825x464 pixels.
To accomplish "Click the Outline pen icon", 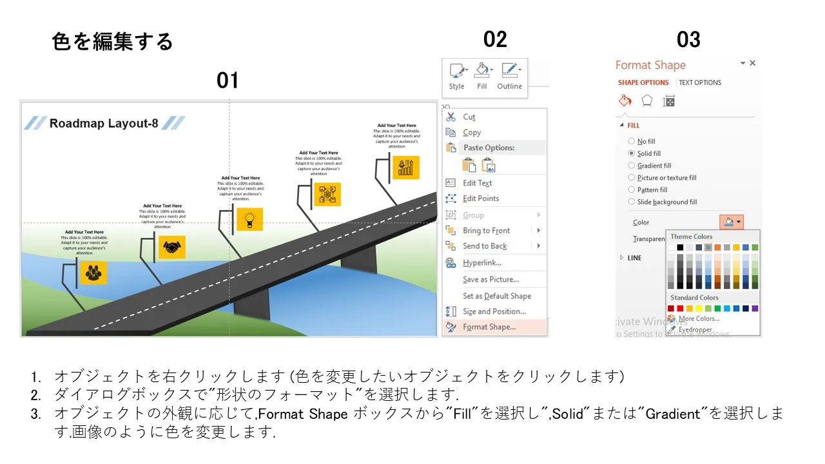I will click(509, 75).
